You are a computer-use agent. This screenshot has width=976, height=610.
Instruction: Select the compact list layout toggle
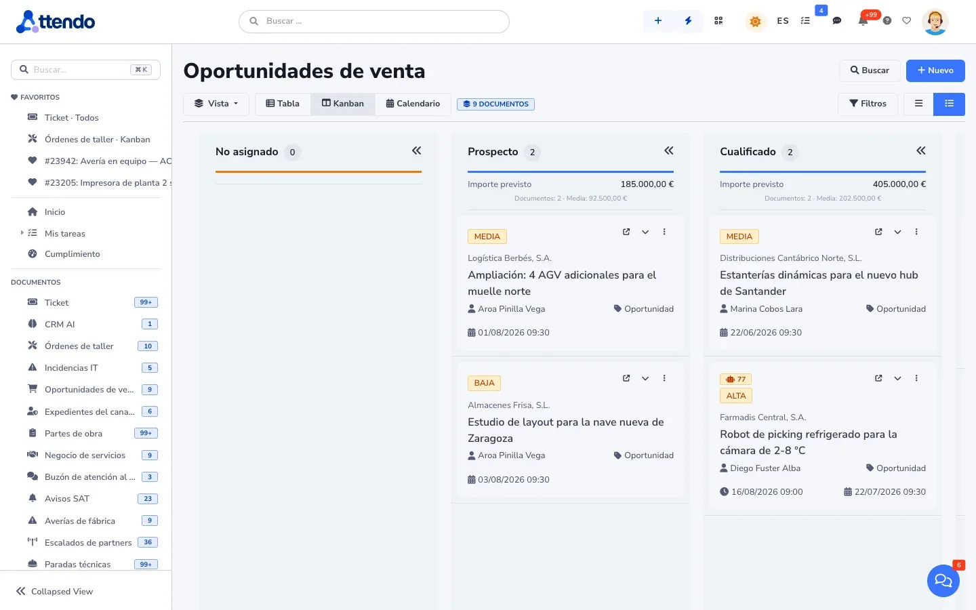pos(918,104)
